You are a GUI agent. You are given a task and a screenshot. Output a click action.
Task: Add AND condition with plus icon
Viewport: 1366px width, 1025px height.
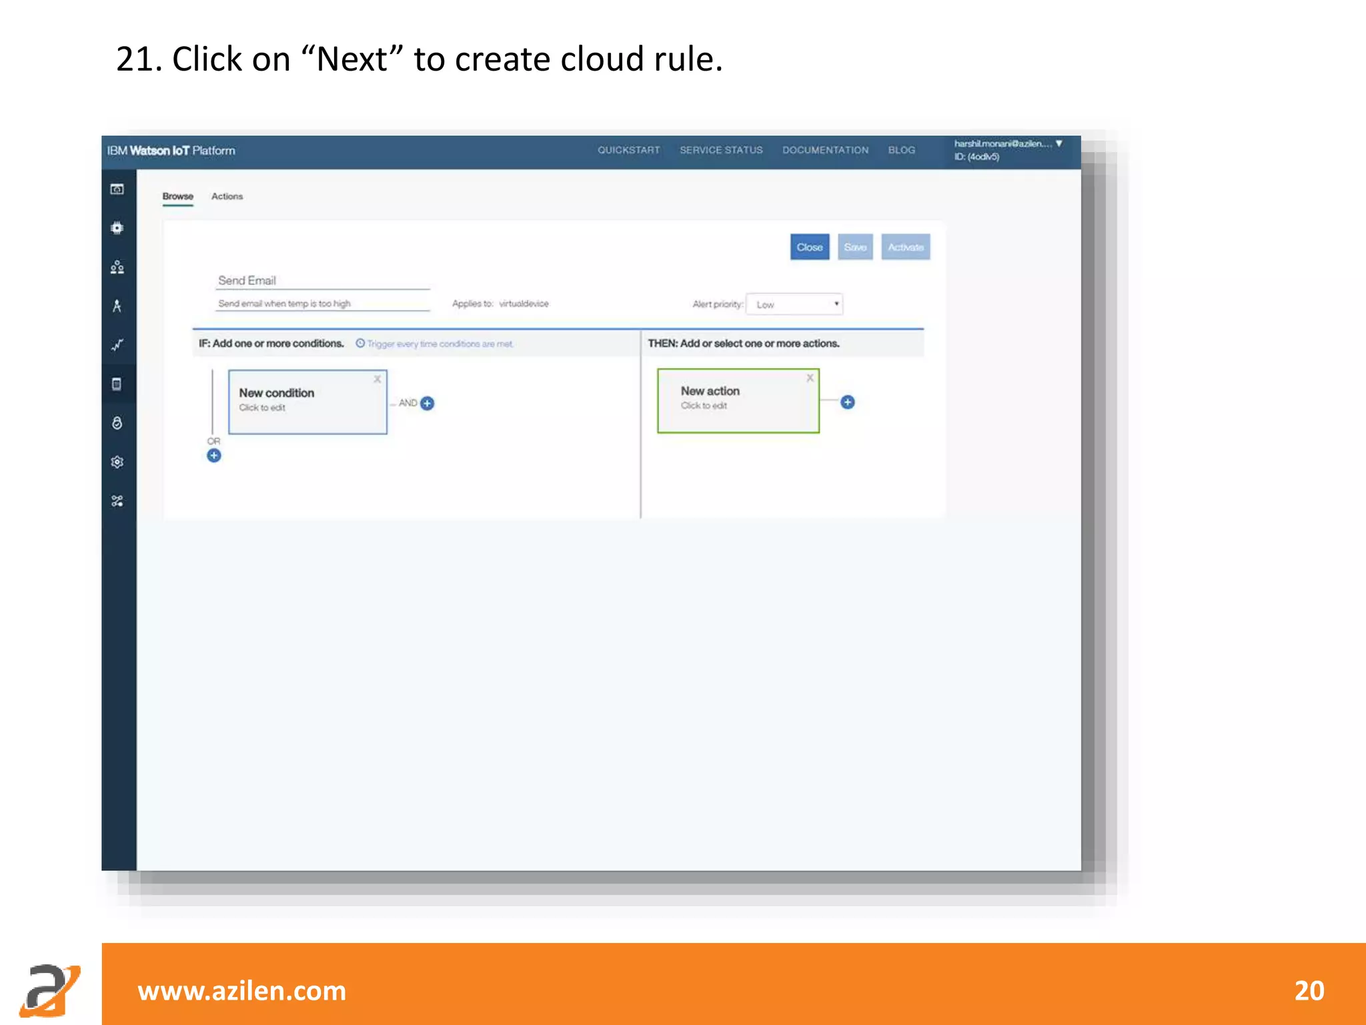(x=428, y=403)
